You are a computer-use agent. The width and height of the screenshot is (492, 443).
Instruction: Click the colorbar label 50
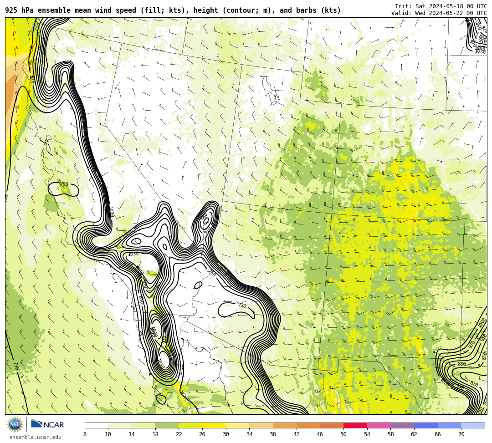343,434
